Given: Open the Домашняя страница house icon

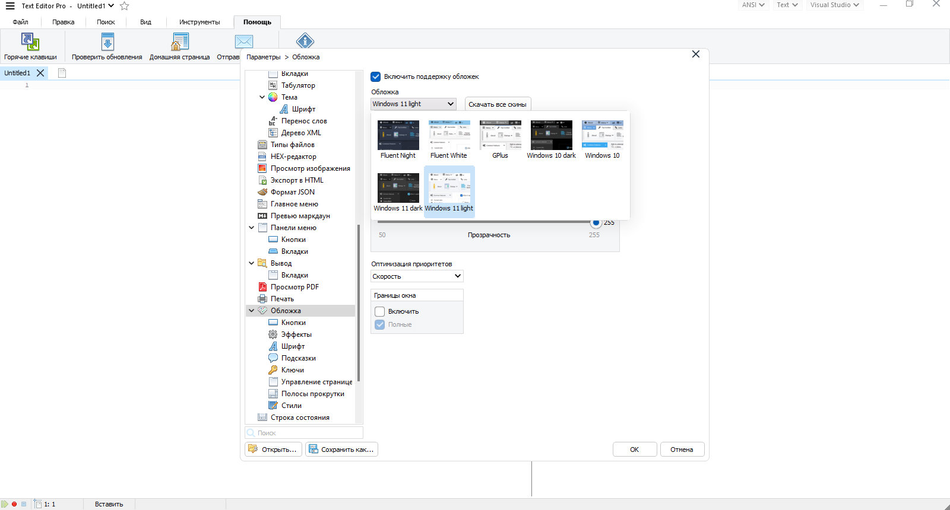Looking at the screenshot, I should click(x=180, y=42).
